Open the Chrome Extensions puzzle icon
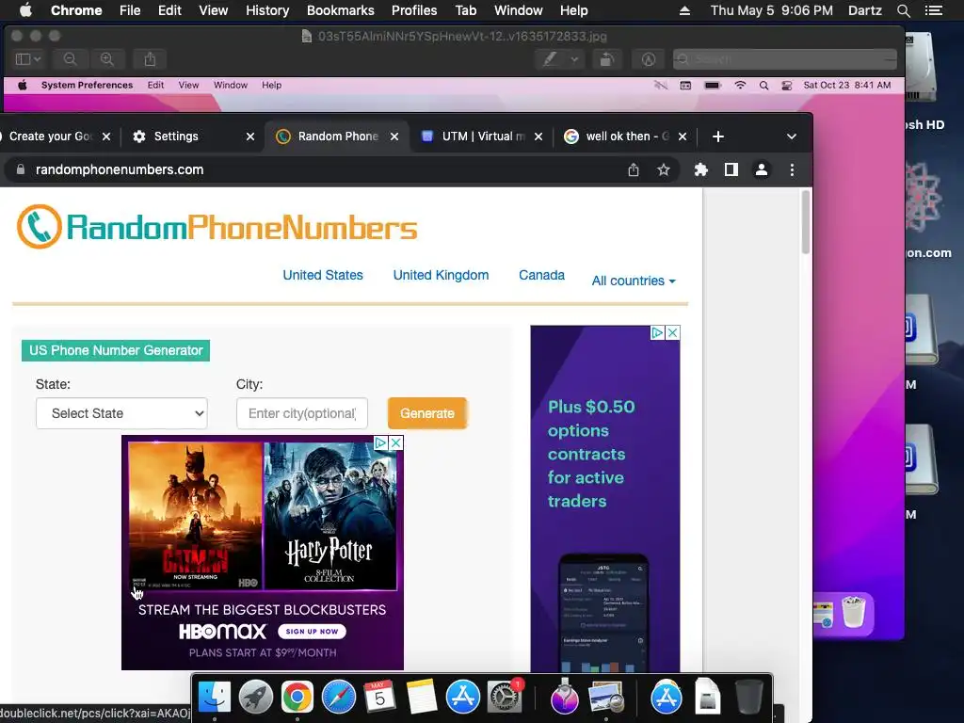This screenshot has width=964, height=723. tap(700, 169)
